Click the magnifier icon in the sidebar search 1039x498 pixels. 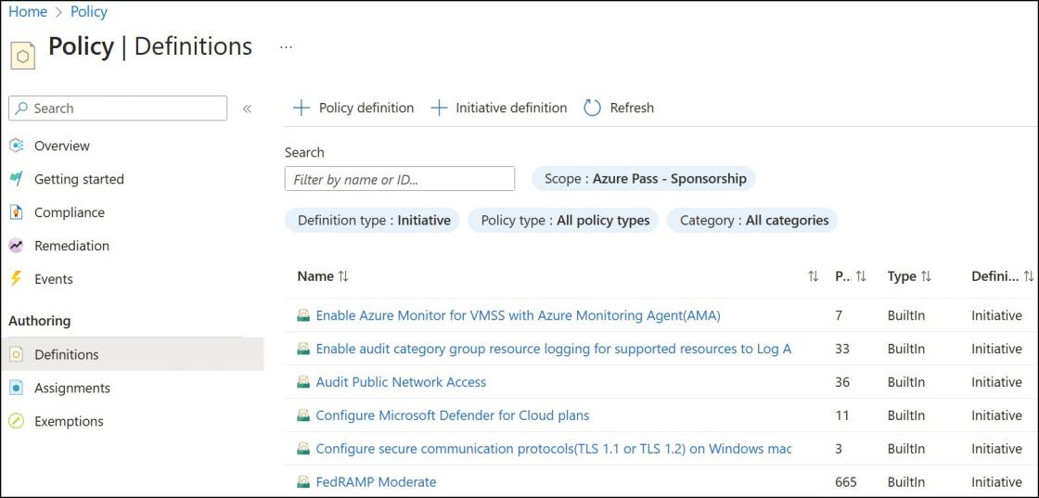(22, 108)
